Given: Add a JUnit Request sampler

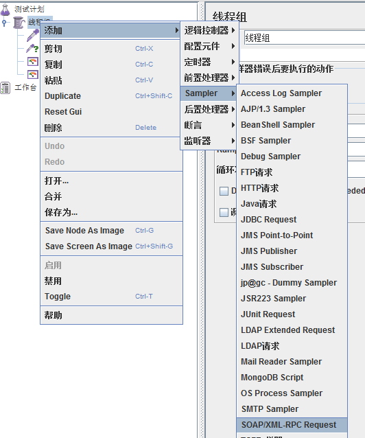Looking at the screenshot, I should 292,314.
